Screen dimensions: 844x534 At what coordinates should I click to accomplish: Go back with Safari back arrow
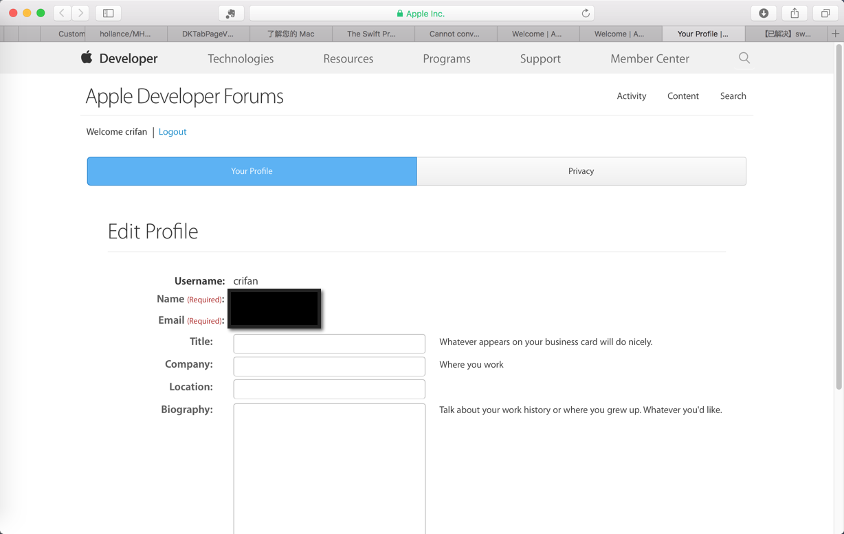62,13
